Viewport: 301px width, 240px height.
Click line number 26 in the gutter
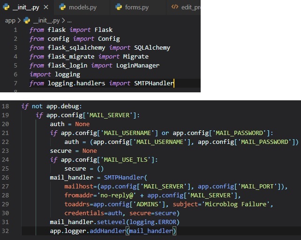tap(5, 178)
